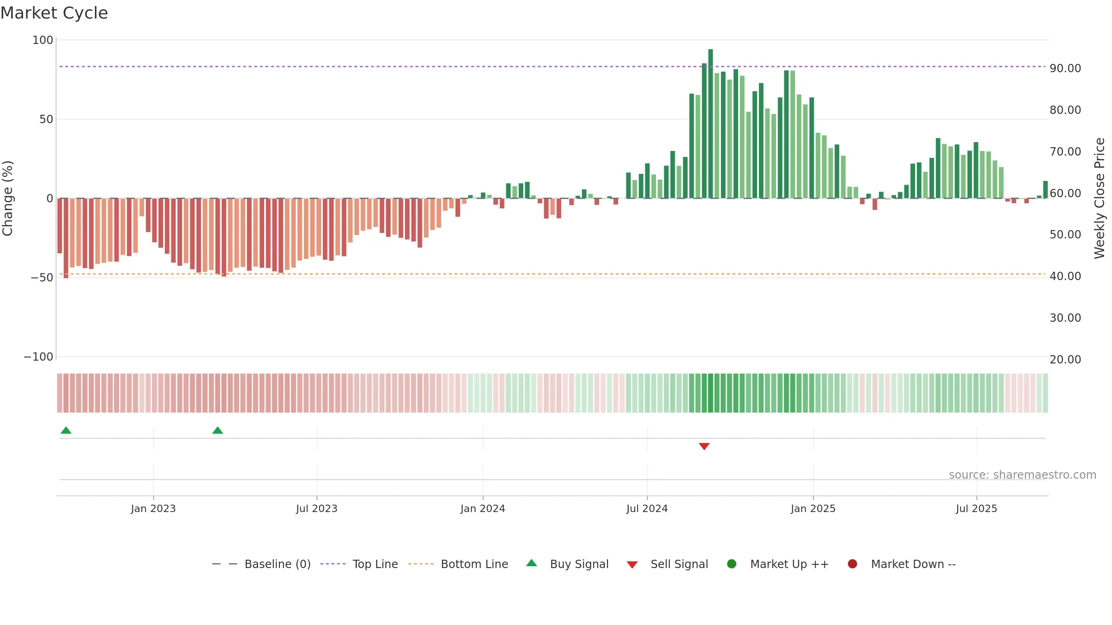Click the Weekly Close Price axis title
Image resolution: width=1112 pixels, height=625 pixels.
1099,198
